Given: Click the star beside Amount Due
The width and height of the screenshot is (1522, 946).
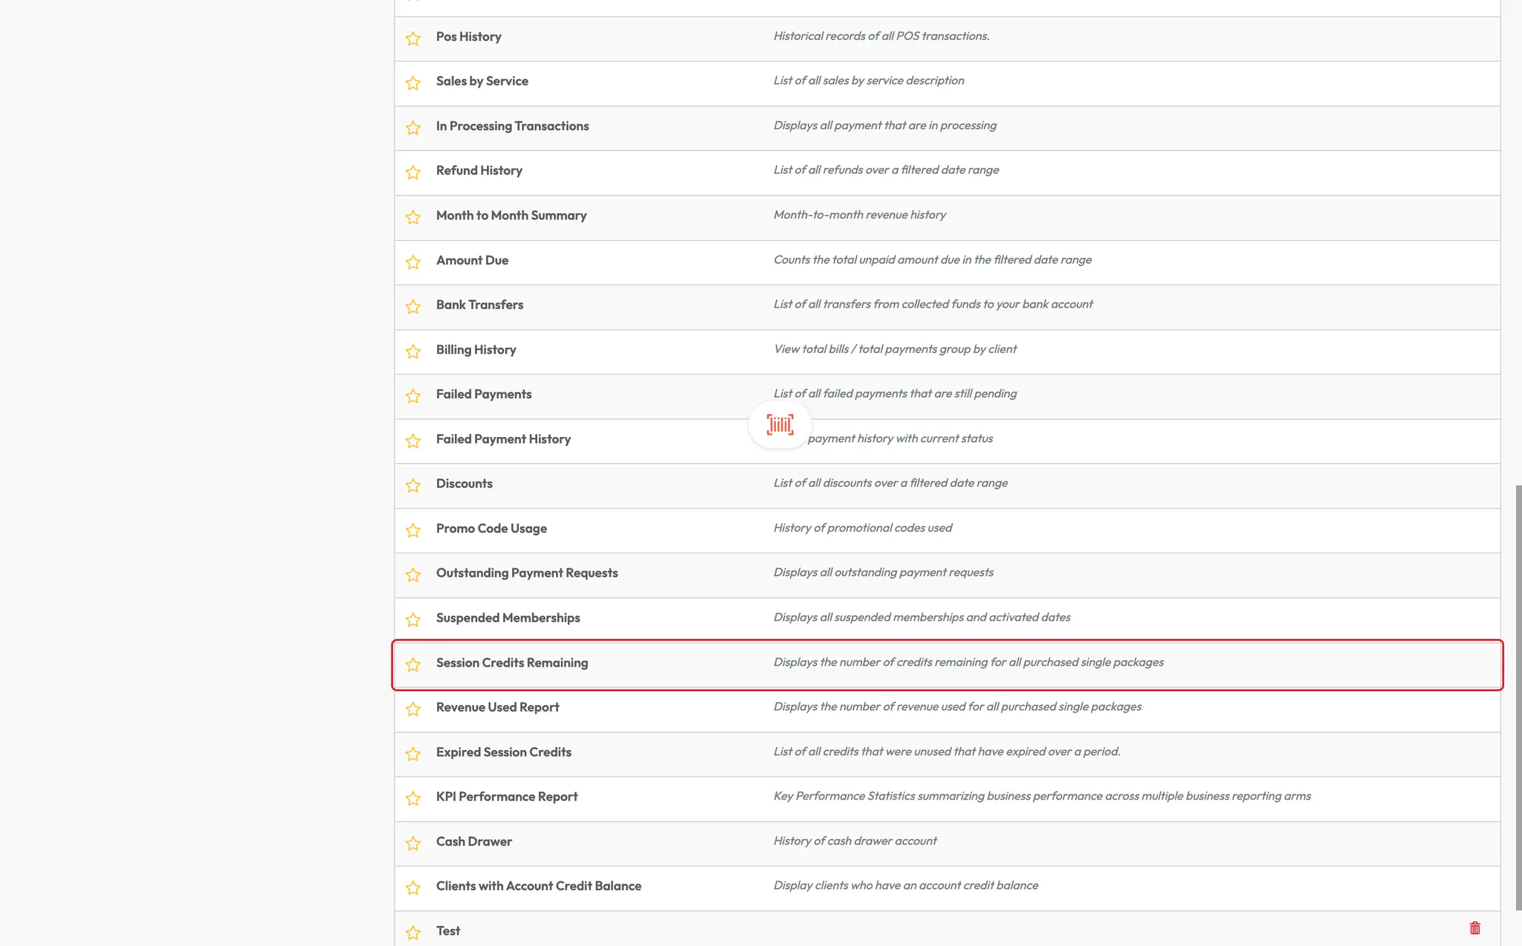Looking at the screenshot, I should 413,262.
